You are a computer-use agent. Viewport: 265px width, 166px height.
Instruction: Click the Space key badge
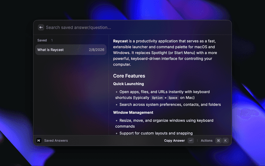pyautogui.click(x=173, y=98)
